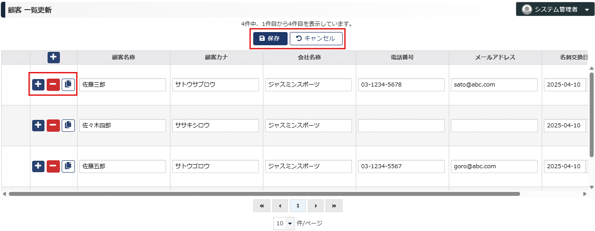Viewport: 595px width, 231px height.
Task: Click the scroll-up arrow of vertical scrollbar
Action: pyautogui.click(x=591, y=69)
